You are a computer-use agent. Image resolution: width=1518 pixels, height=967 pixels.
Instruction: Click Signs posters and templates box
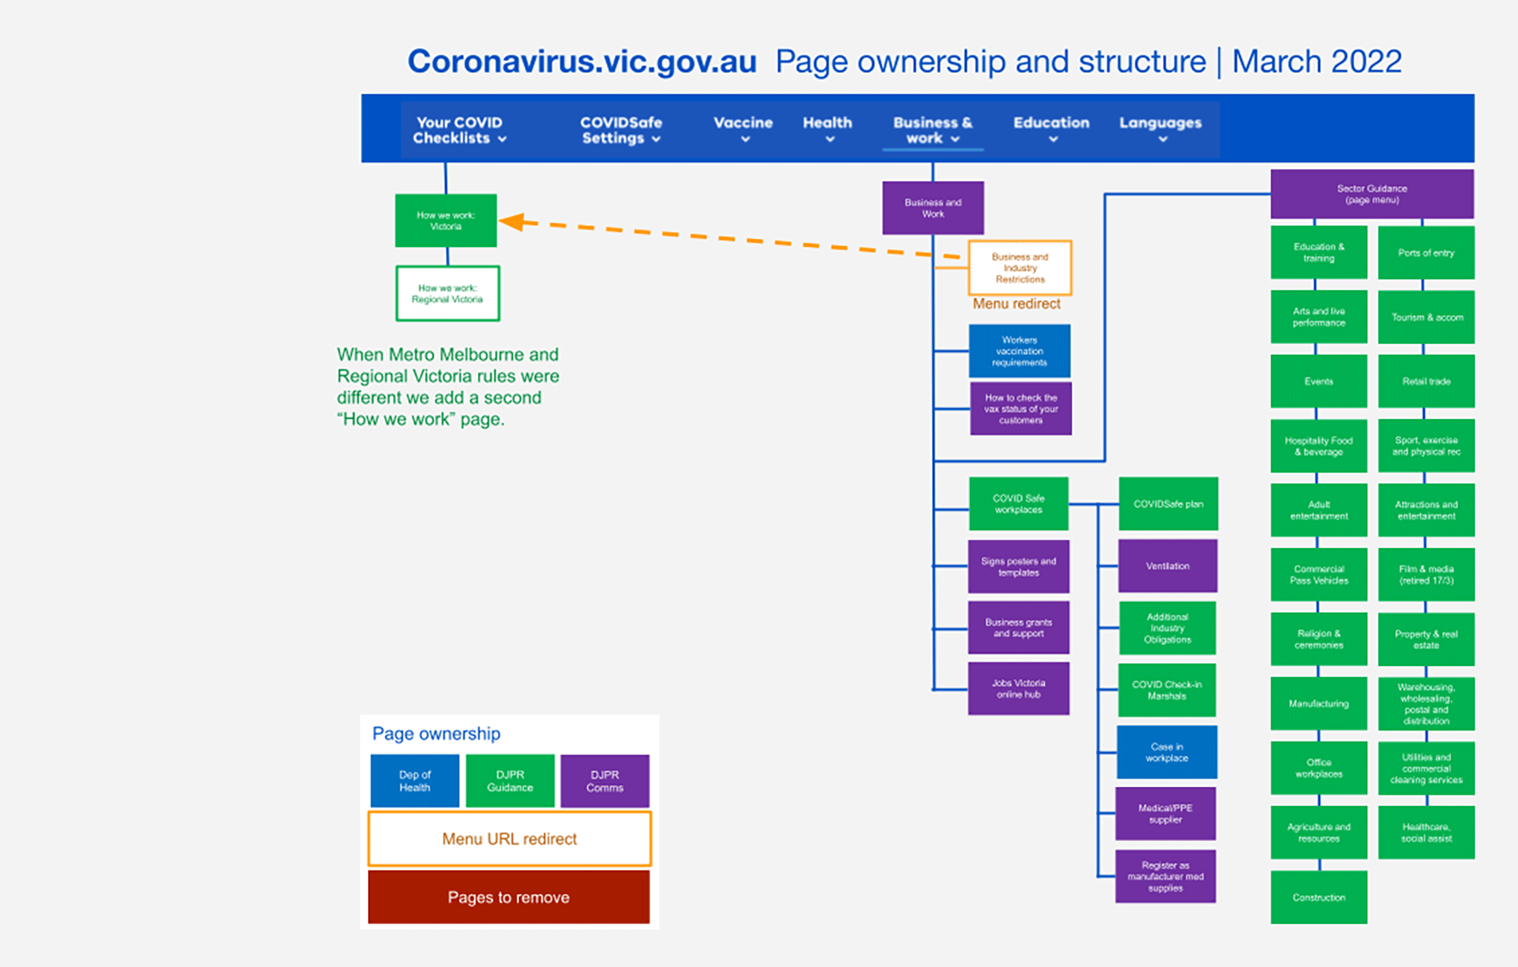tap(1019, 567)
